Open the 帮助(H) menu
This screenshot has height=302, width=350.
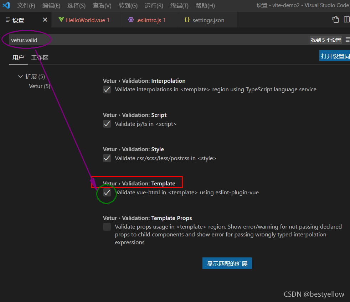[x=205, y=5]
